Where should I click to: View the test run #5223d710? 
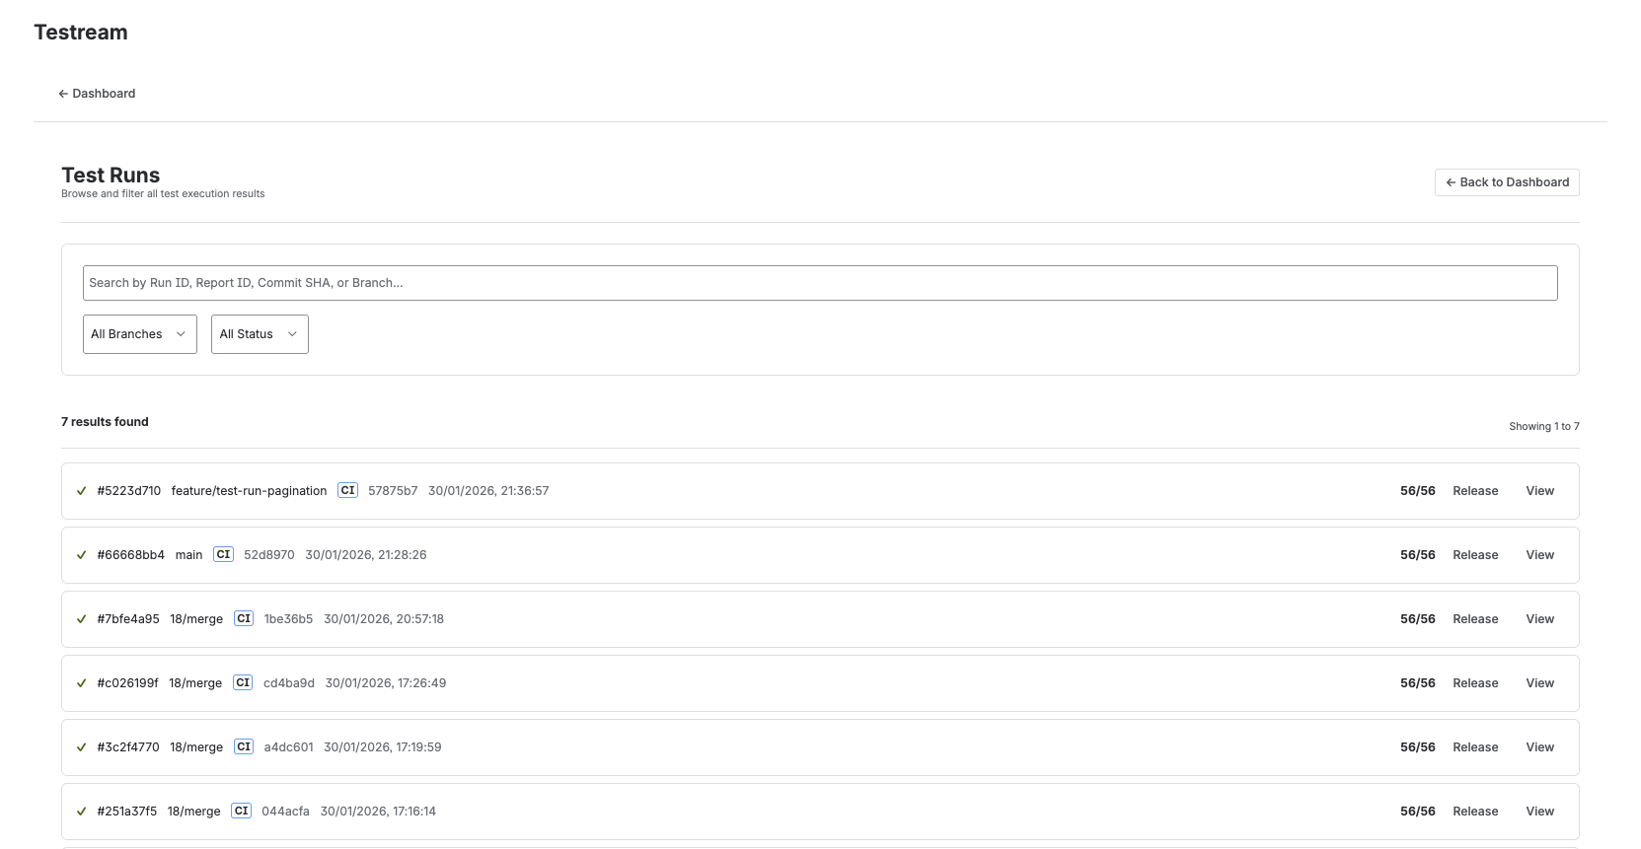[x=1539, y=491]
